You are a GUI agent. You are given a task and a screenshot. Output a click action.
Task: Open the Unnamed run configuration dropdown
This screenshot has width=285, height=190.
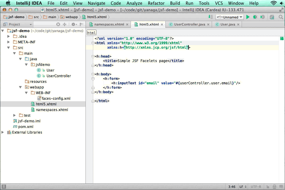click(229, 17)
